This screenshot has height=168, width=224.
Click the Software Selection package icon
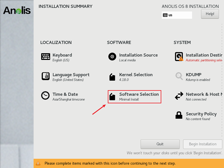pyautogui.click(x=112, y=96)
